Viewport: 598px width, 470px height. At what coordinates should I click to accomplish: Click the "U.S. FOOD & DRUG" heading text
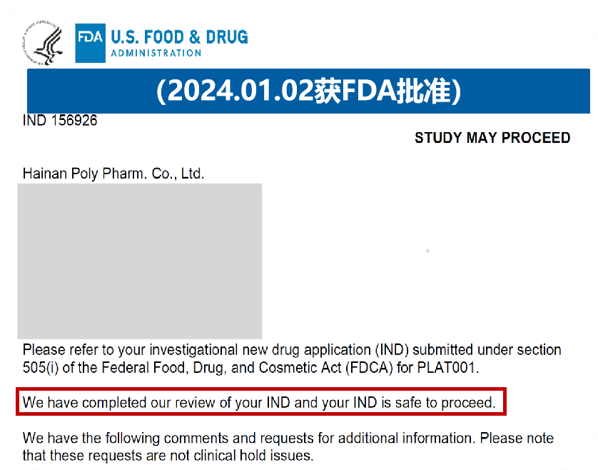[179, 36]
